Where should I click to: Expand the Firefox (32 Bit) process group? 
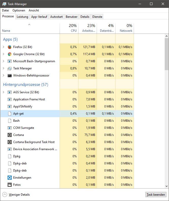(x=4, y=47)
